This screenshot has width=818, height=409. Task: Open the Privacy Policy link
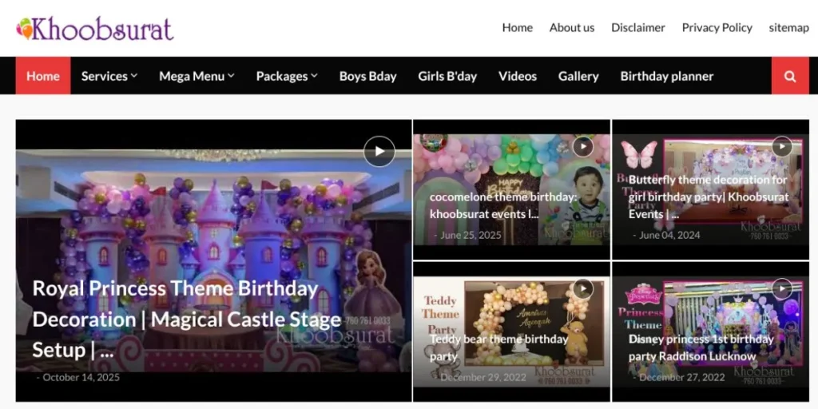click(717, 27)
